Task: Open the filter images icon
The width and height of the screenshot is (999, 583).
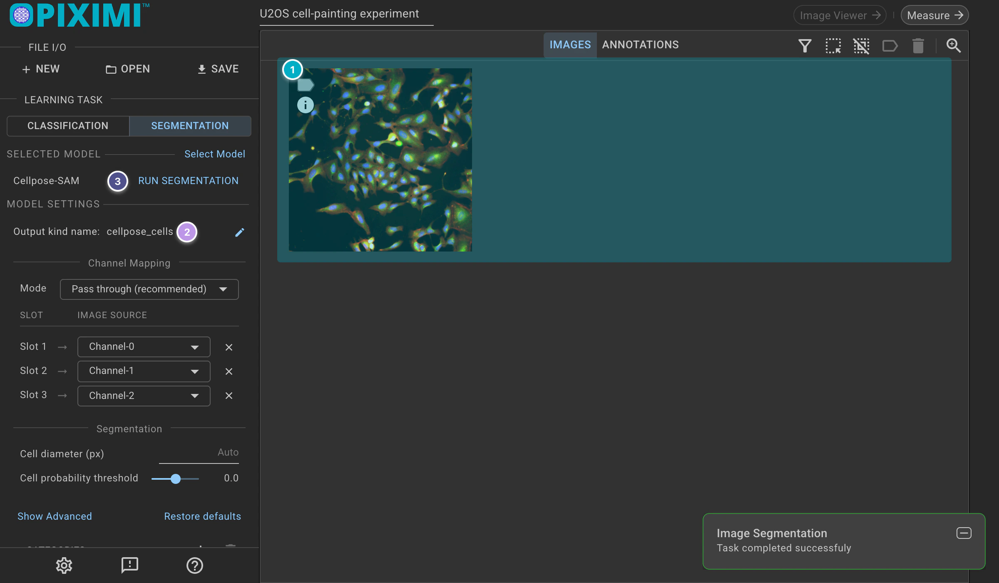Action: pos(805,46)
